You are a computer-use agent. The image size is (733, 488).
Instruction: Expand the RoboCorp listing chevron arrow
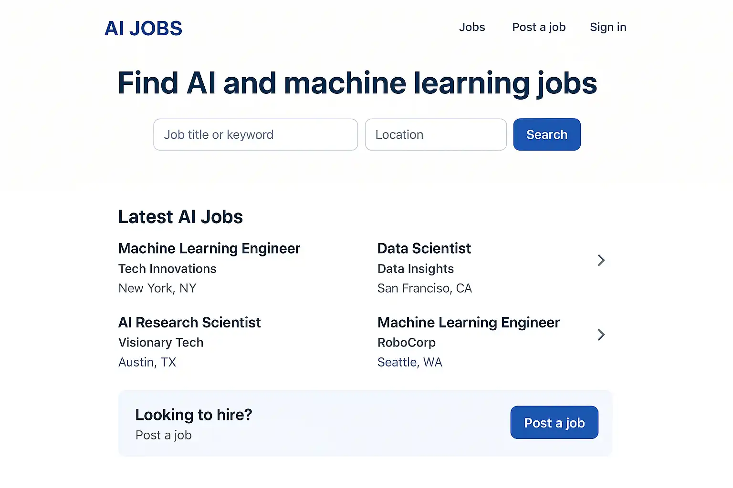[601, 335]
